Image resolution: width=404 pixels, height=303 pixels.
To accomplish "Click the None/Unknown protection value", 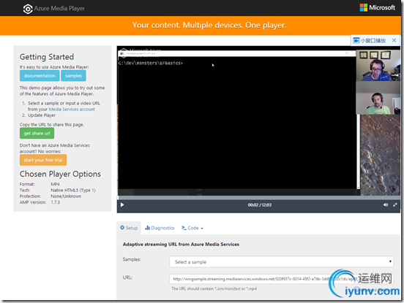I will tap(66, 196).
